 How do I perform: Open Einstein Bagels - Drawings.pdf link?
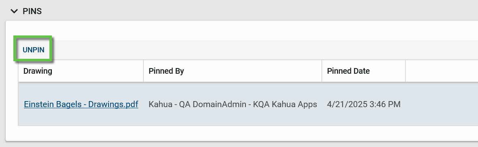(x=81, y=104)
